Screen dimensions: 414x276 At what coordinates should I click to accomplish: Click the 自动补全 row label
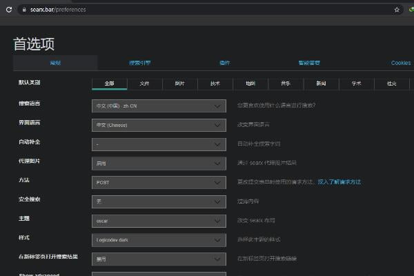pyautogui.click(x=29, y=142)
